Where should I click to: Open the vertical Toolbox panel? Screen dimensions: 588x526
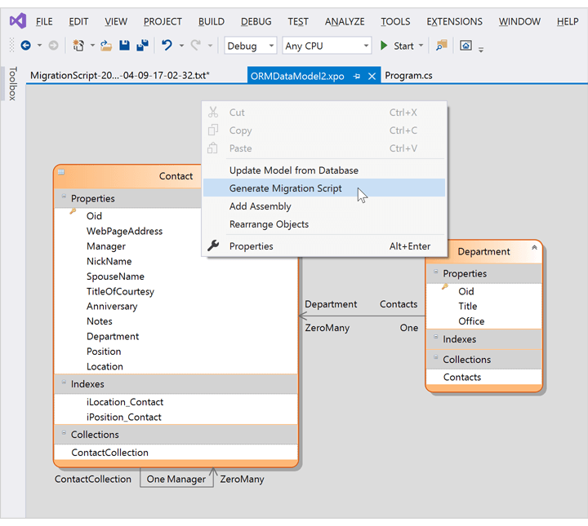[x=12, y=84]
